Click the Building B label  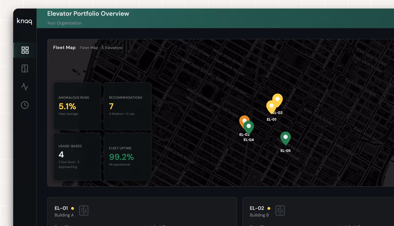(259, 215)
